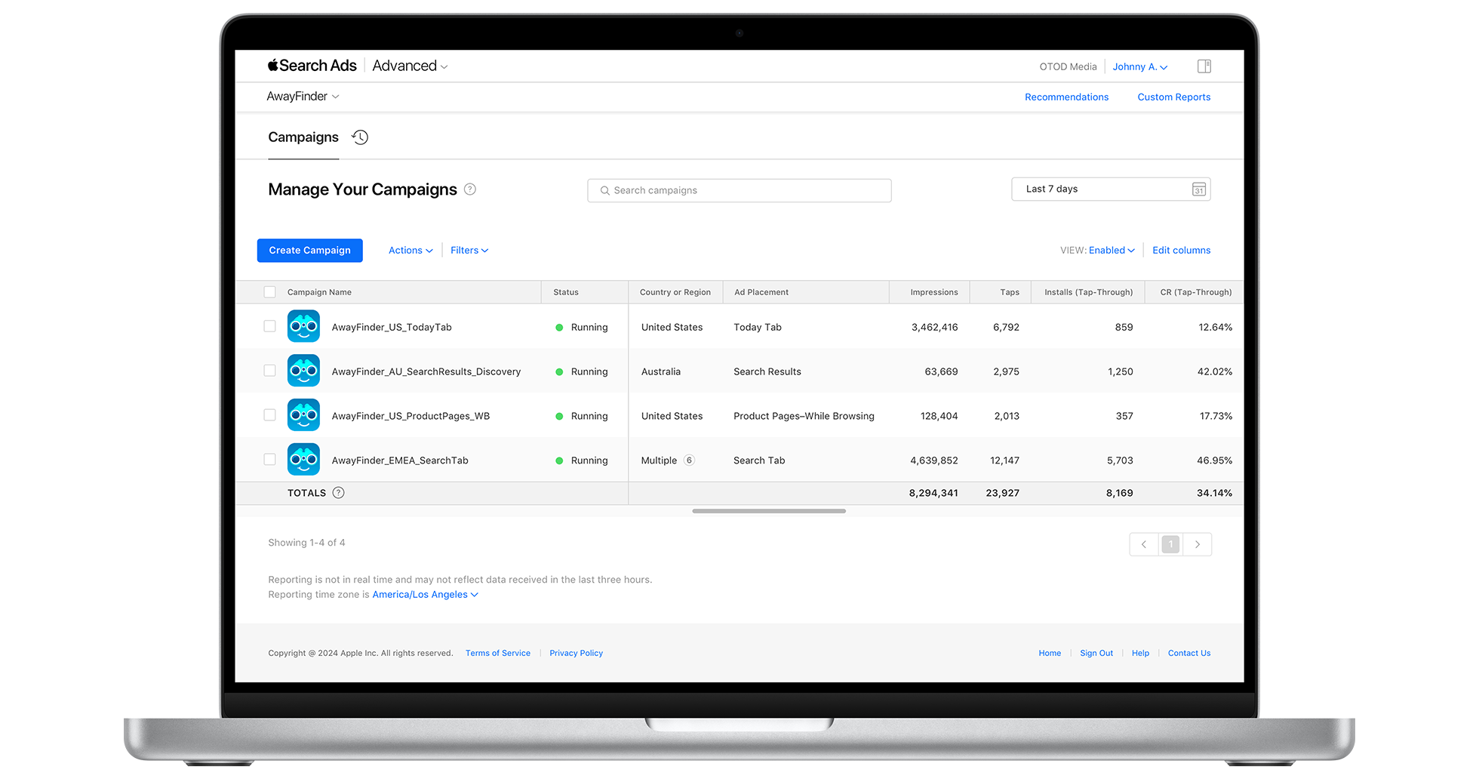
Task: Click the Multiple regions count badge 6
Action: click(x=689, y=460)
